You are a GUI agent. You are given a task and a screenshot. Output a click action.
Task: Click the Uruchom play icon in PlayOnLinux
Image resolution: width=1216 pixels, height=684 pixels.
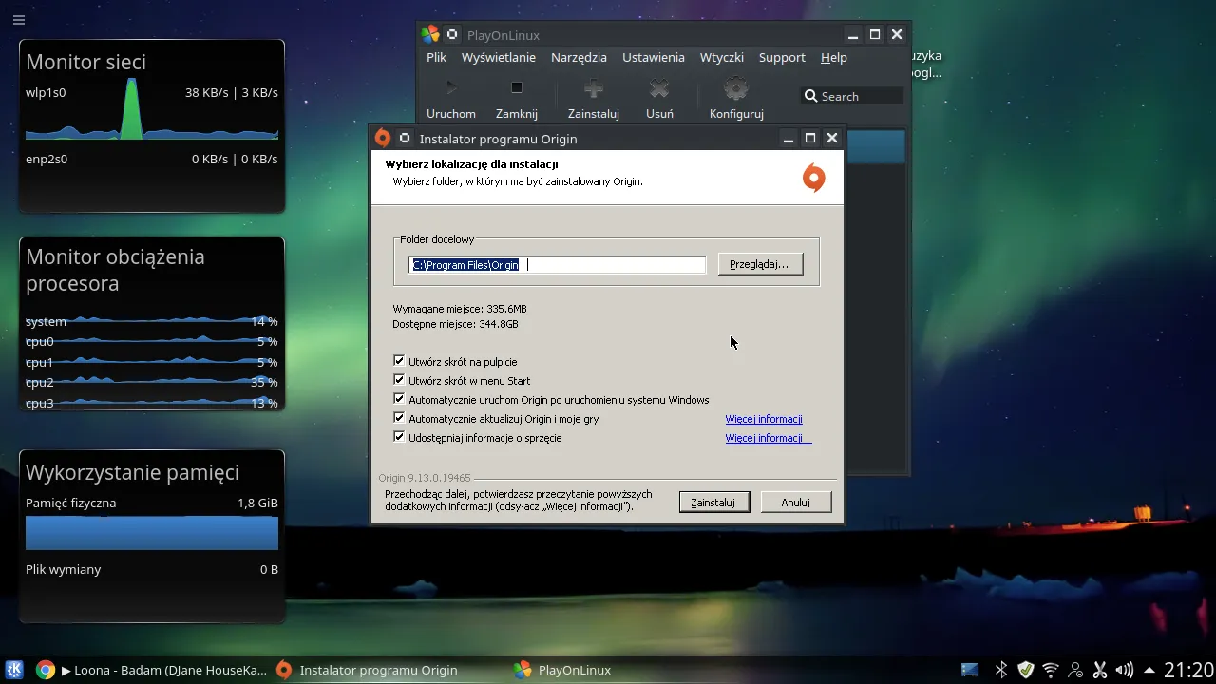451,88
